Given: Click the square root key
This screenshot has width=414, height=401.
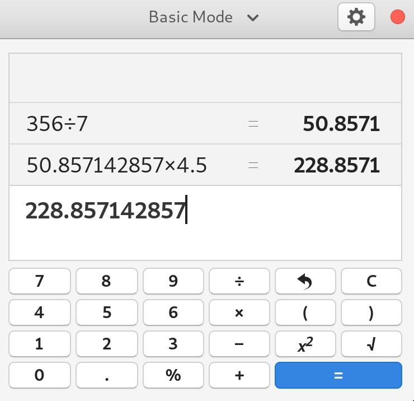Looking at the screenshot, I should (x=371, y=344).
